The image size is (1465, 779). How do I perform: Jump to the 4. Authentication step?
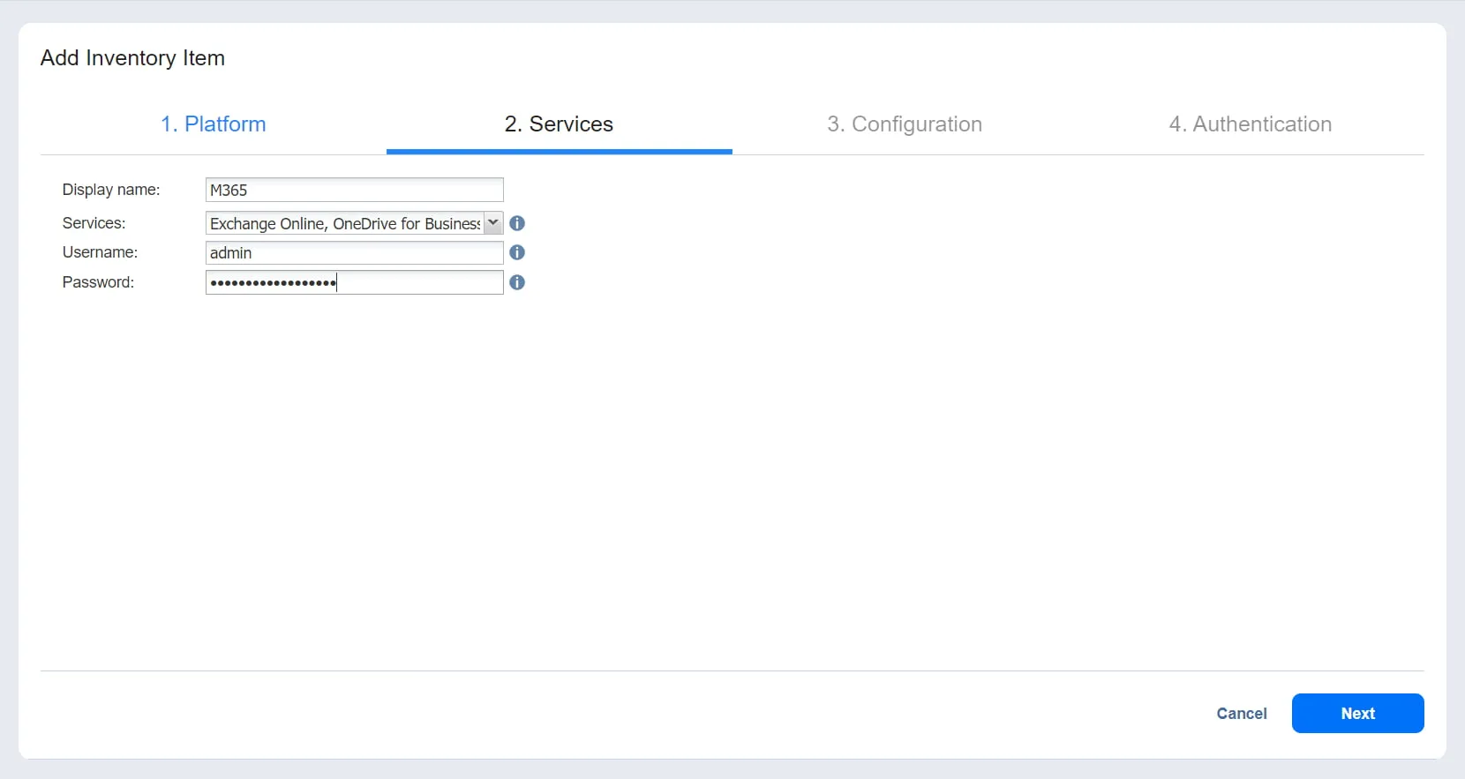tap(1250, 124)
